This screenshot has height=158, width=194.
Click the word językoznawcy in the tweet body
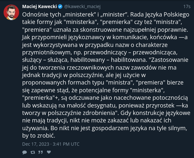(87, 37)
